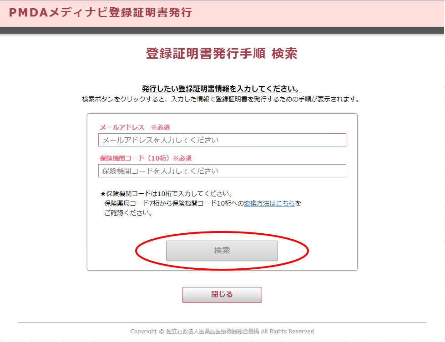
Task: Click the copyright notice at page bottom
Action: pyautogui.click(x=222, y=331)
